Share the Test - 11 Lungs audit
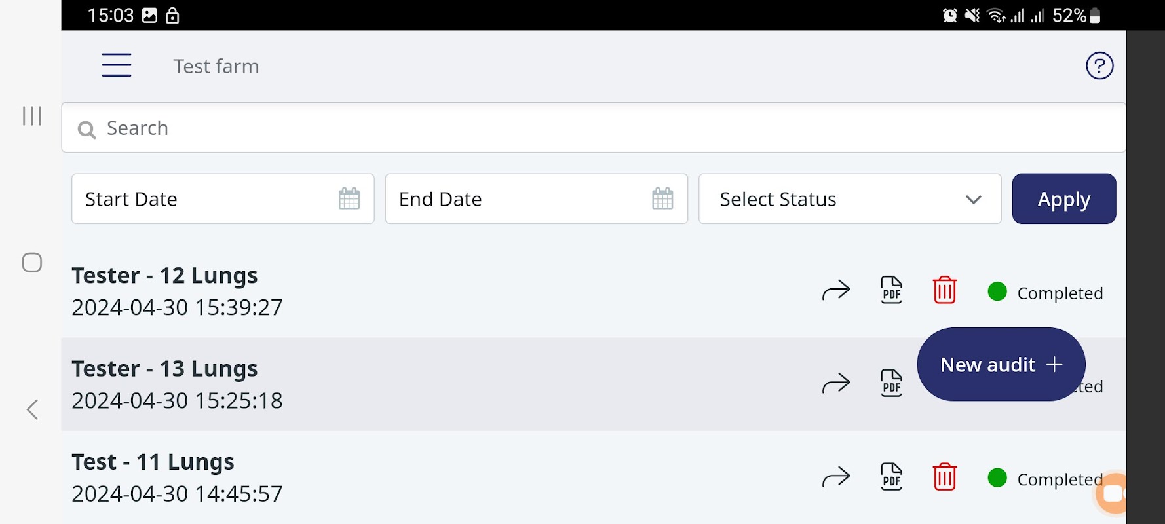This screenshot has width=1165, height=524. tap(836, 477)
